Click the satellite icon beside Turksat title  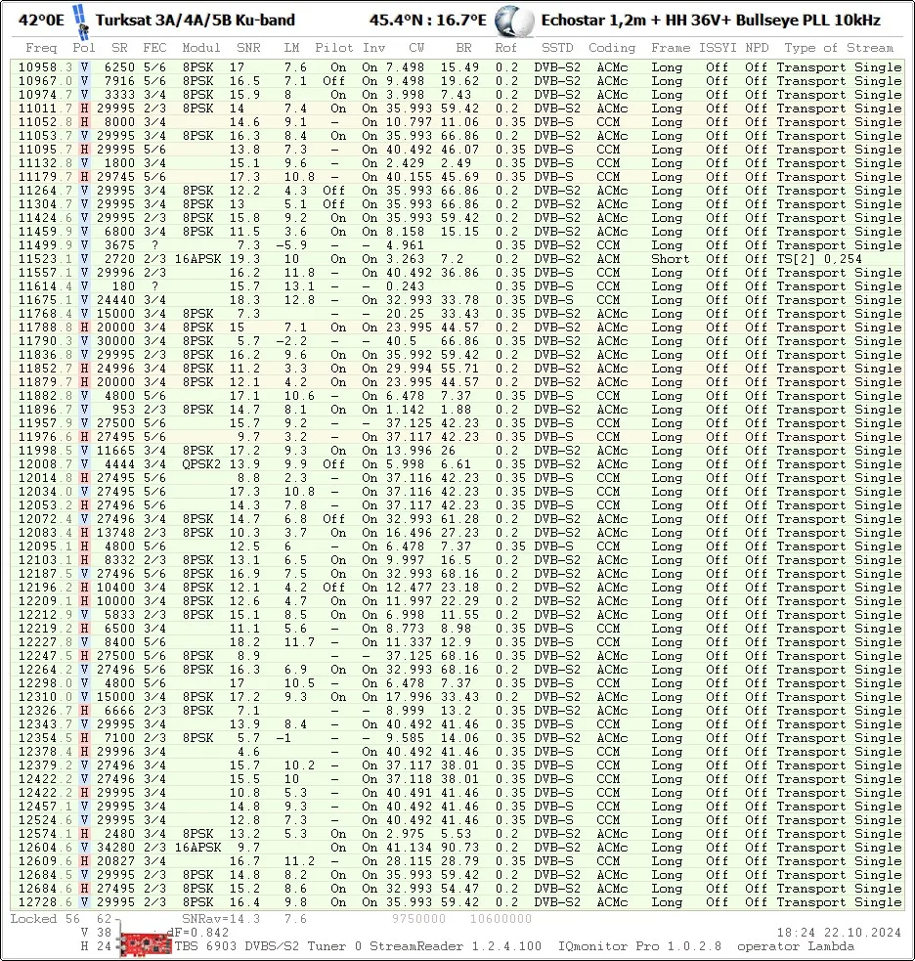pos(79,20)
